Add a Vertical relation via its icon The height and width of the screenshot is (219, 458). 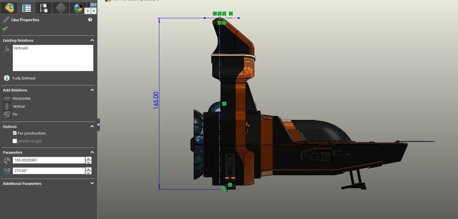click(x=7, y=106)
